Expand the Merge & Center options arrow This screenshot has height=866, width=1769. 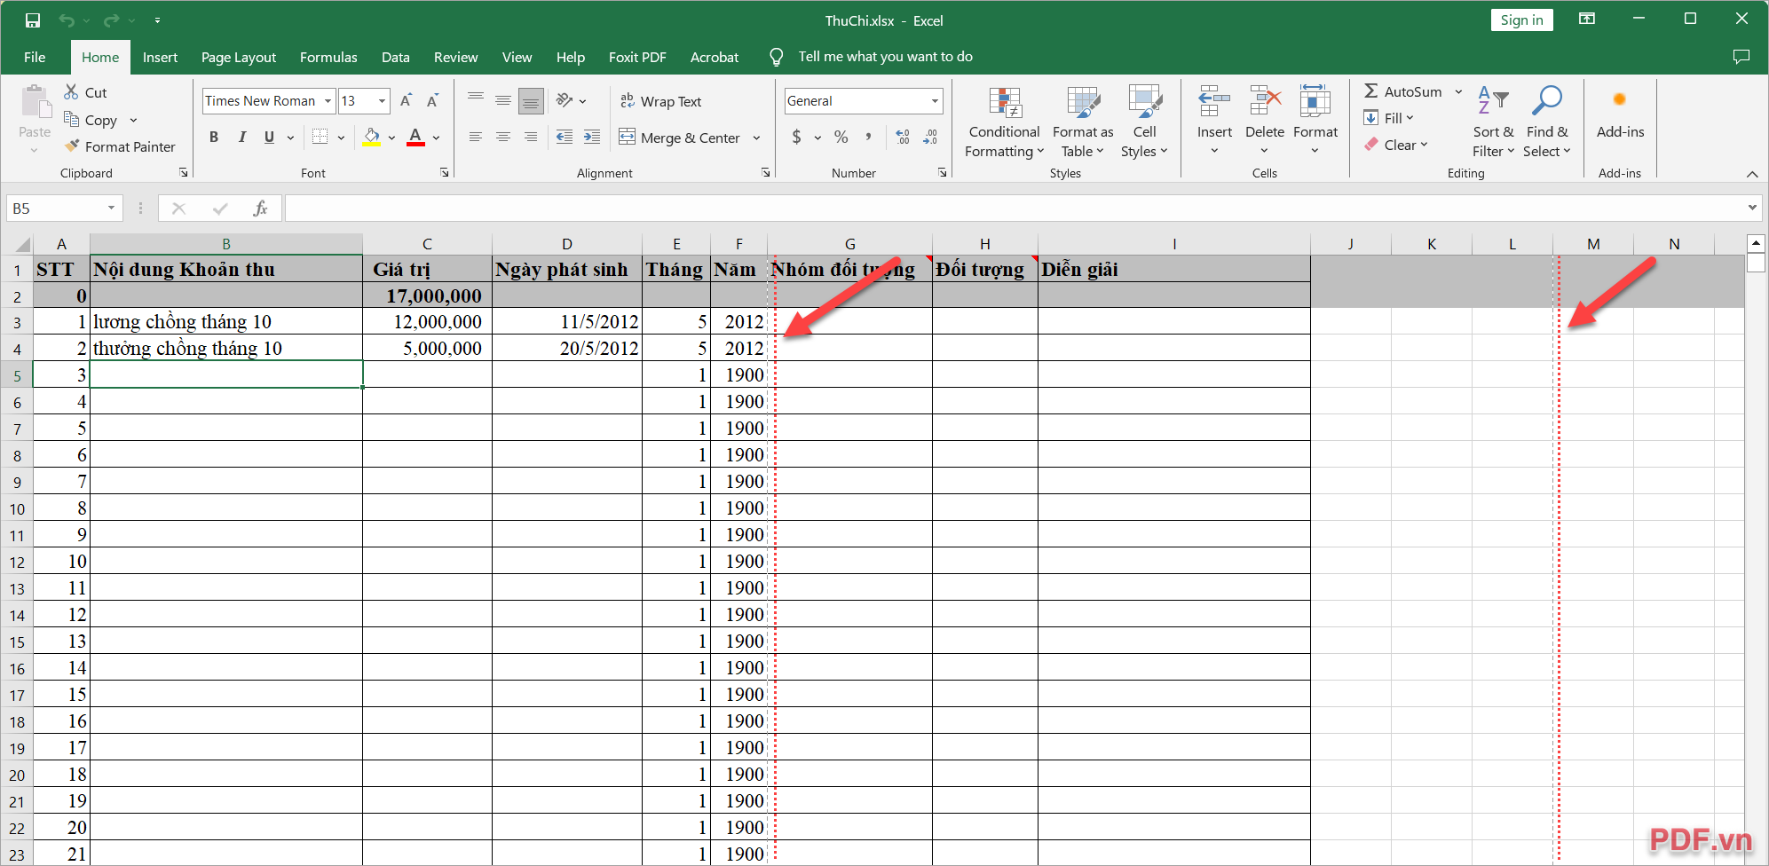tap(756, 138)
